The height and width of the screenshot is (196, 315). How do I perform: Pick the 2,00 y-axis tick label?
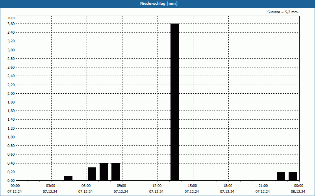11,93
